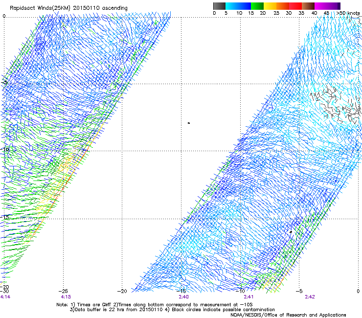362x318 pixels.
Task: Select the gray 0–5 knots legend segment
Action: [x=219, y=6]
